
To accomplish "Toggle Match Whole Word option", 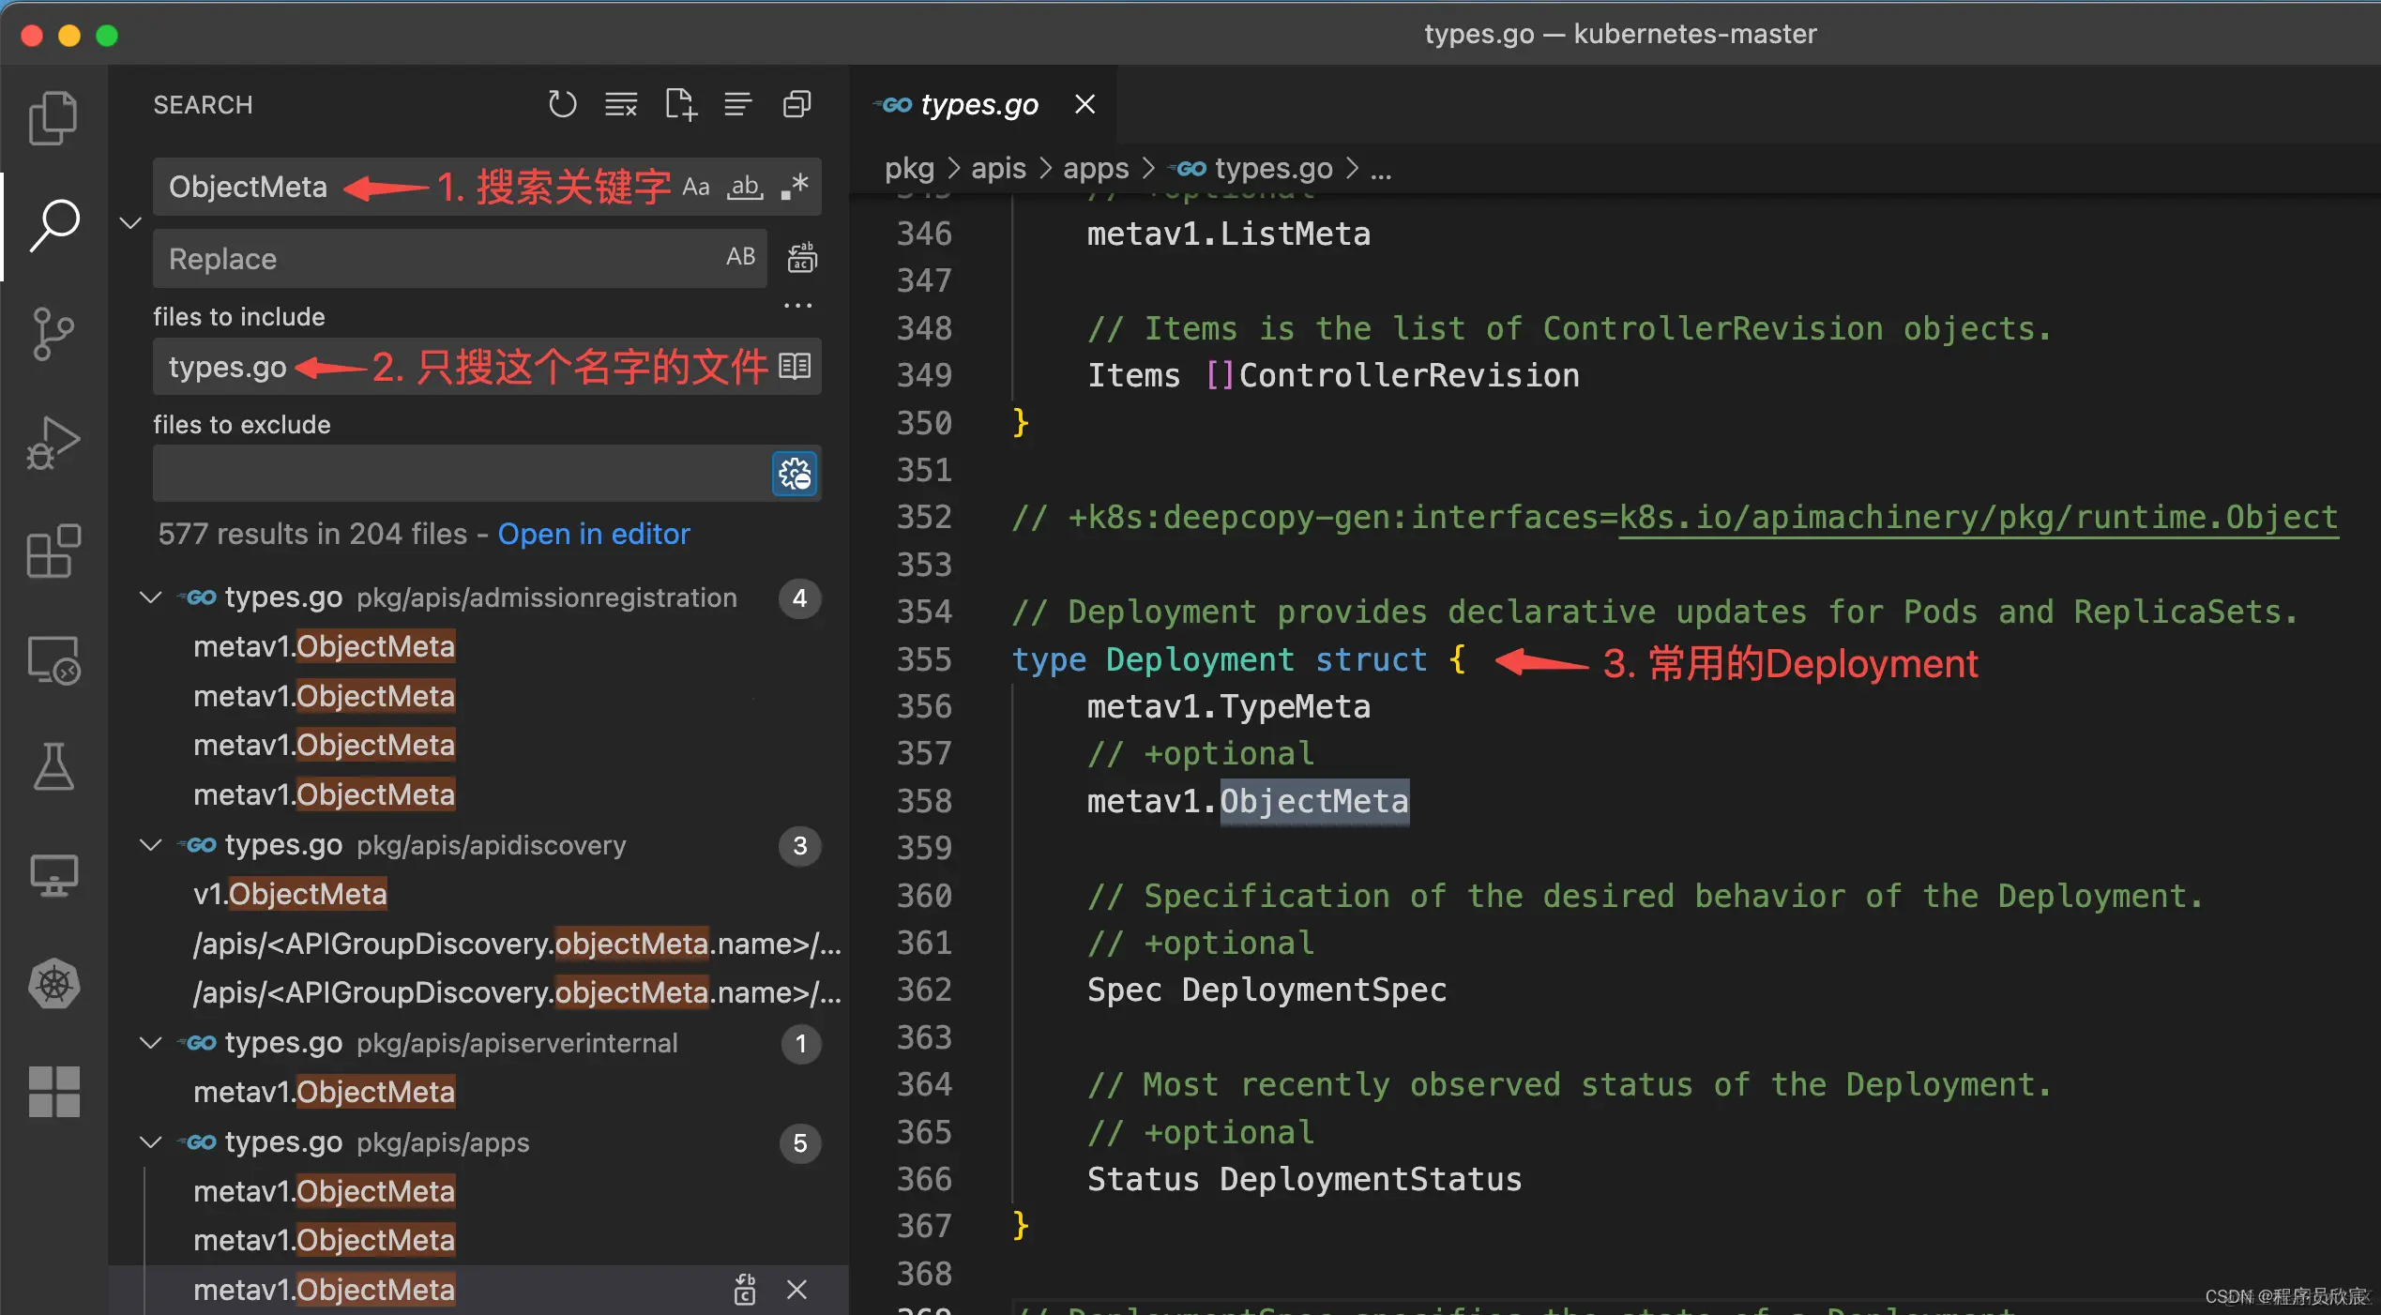I will (x=745, y=187).
